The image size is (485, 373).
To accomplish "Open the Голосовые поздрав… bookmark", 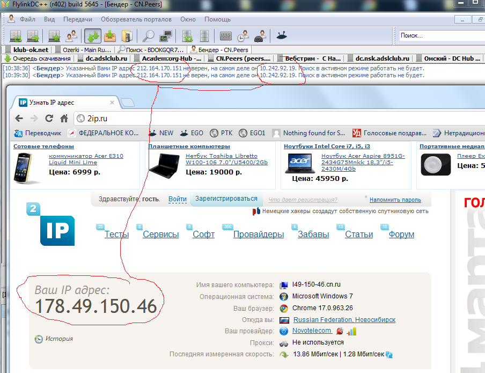I will point(390,133).
